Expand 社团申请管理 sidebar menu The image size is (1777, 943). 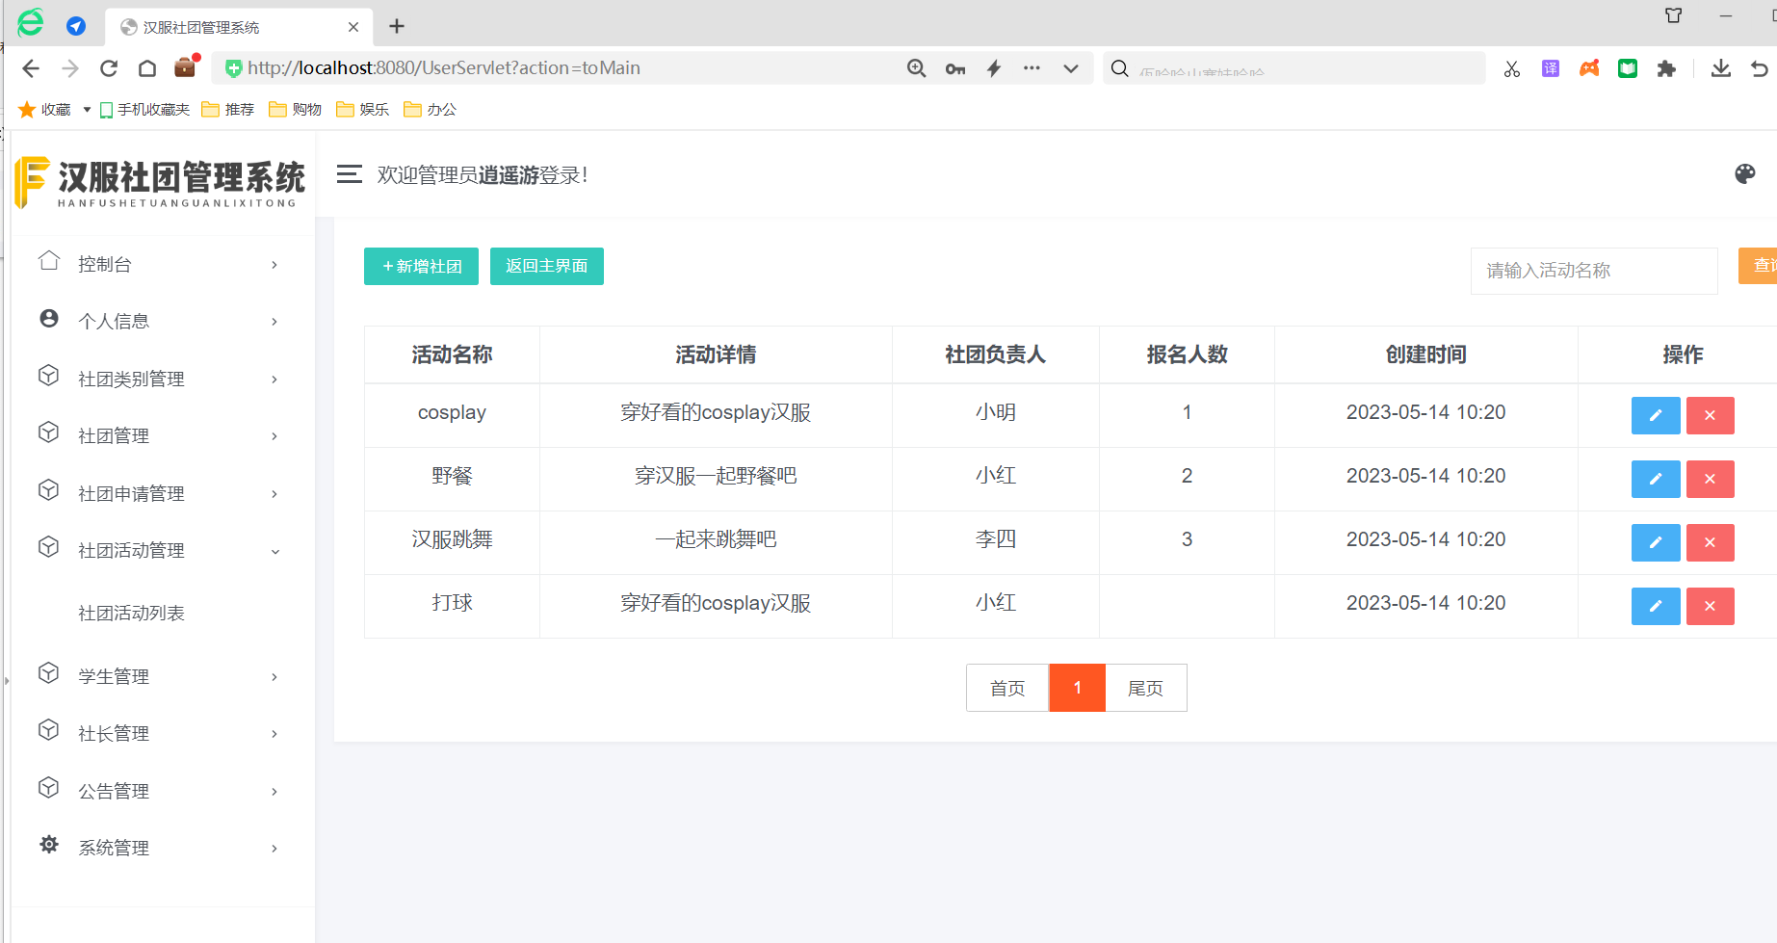click(162, 493)
